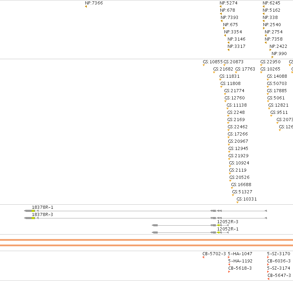This screenshot has width=293, height=281.
Task: Select the GS:51327 feature label
Action: click(x=242, y=192)
